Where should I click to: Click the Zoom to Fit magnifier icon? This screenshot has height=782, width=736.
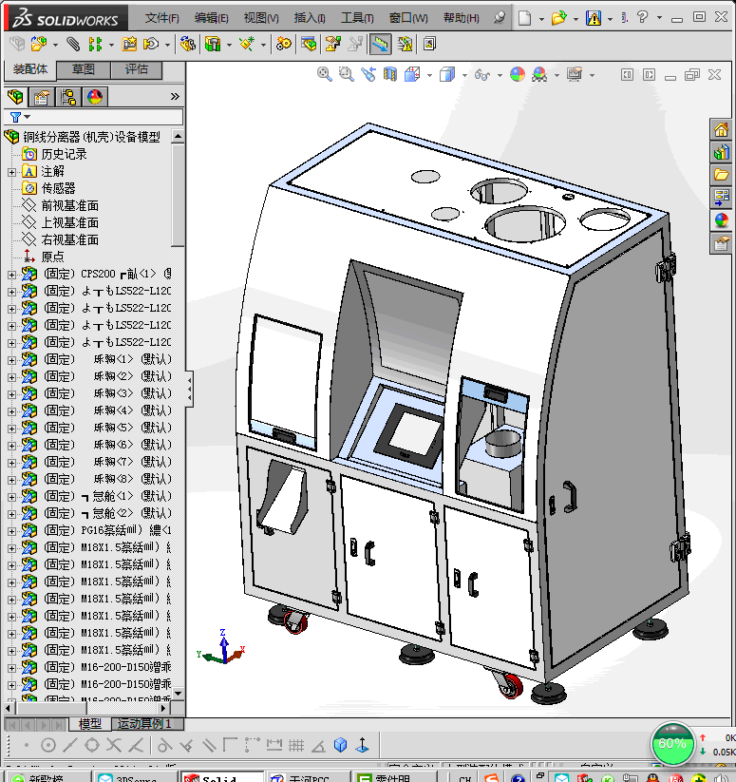coord(324,74)
